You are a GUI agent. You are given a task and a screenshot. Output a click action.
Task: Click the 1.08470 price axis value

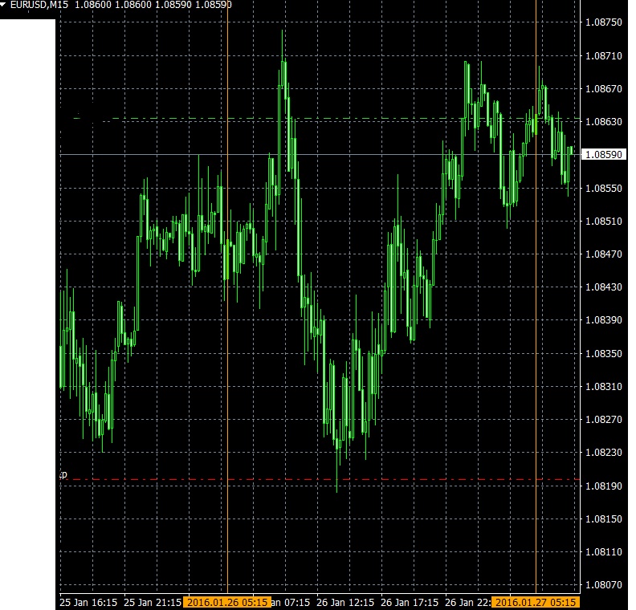[x=604, y=254]
